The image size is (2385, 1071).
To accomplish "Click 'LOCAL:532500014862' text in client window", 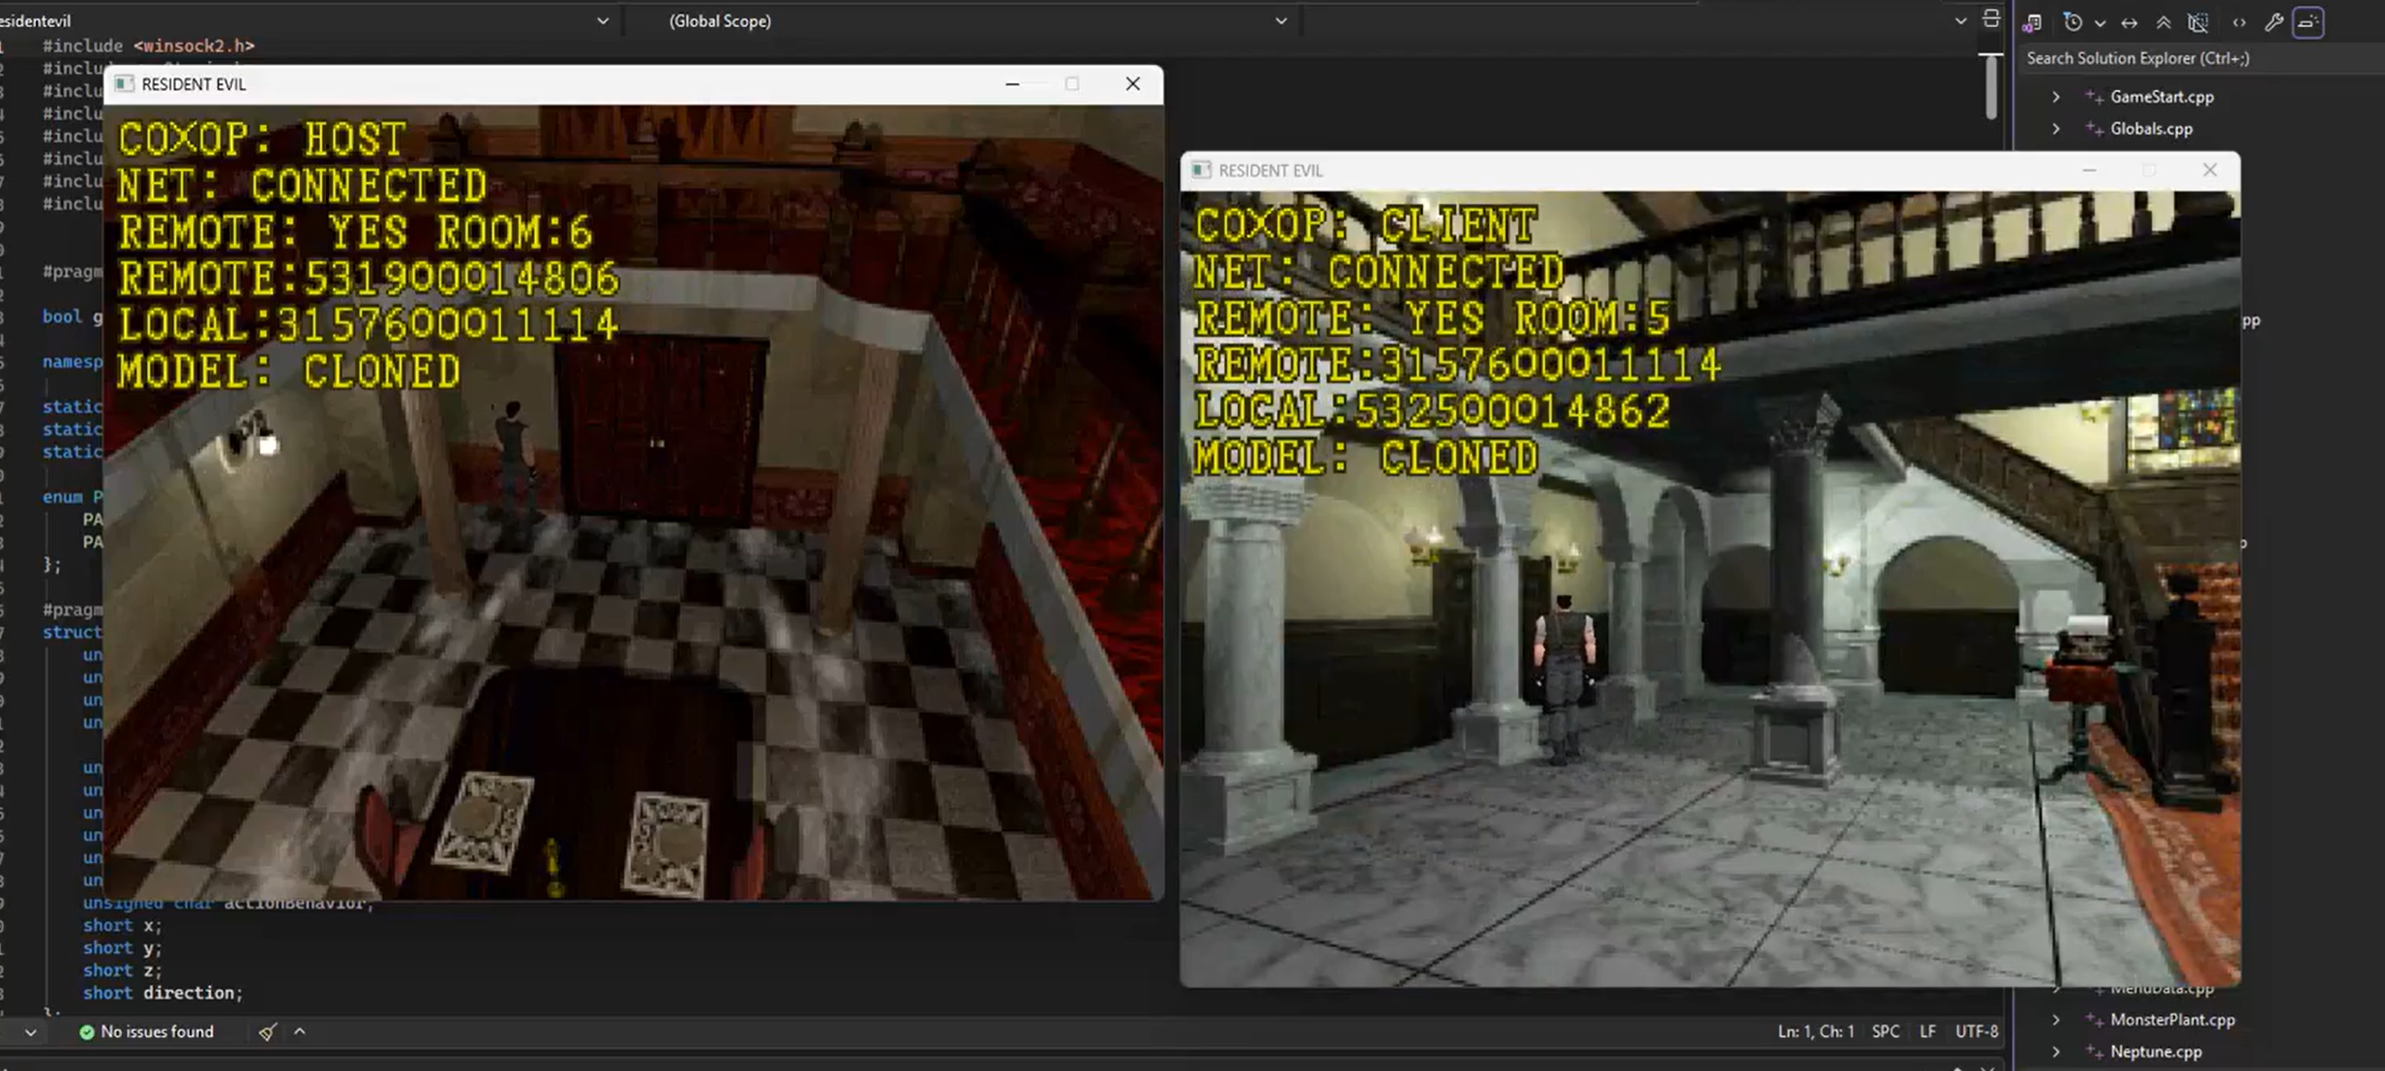I will click(x=1433, y=411).
